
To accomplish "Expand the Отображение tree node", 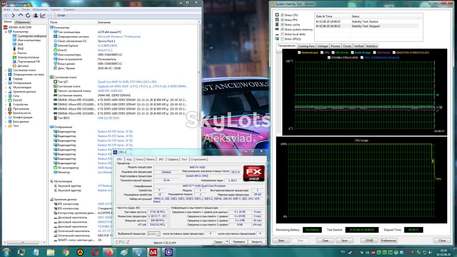I will [6, 83].
